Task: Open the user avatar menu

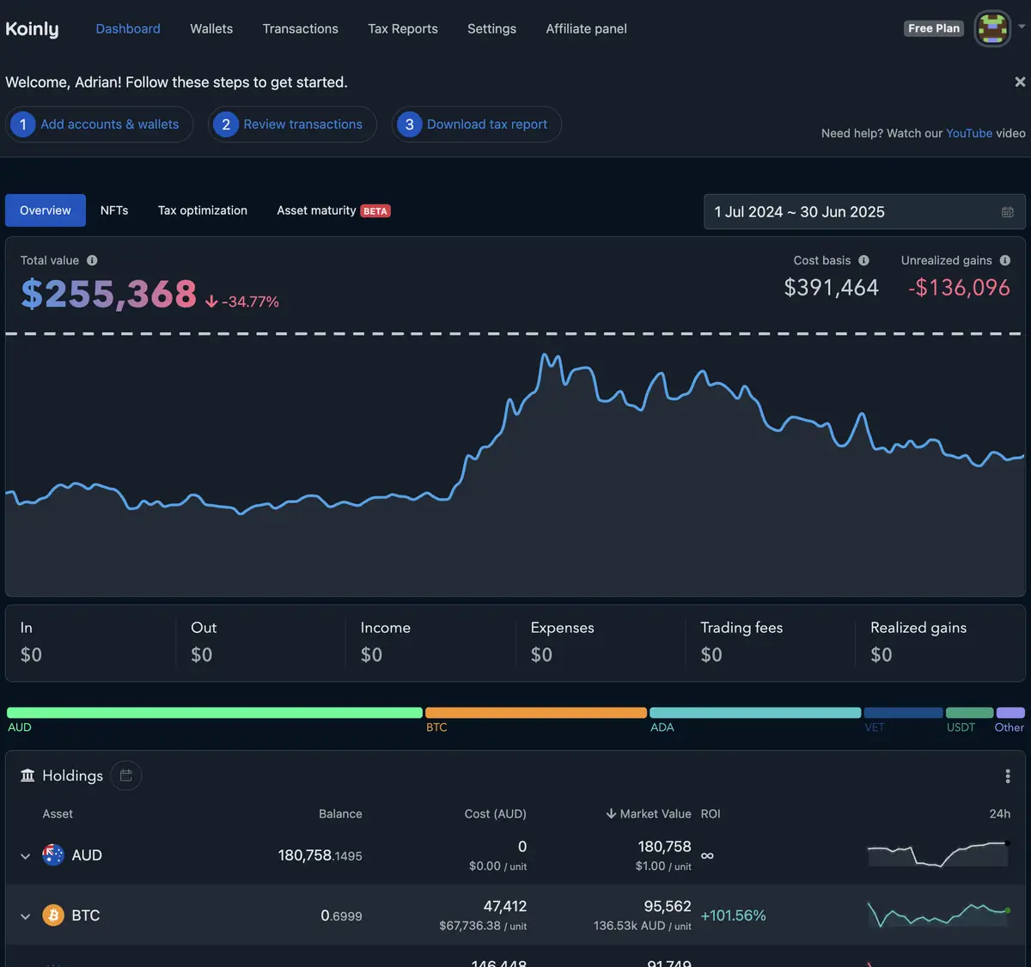Action: click(x=992, y=28)
